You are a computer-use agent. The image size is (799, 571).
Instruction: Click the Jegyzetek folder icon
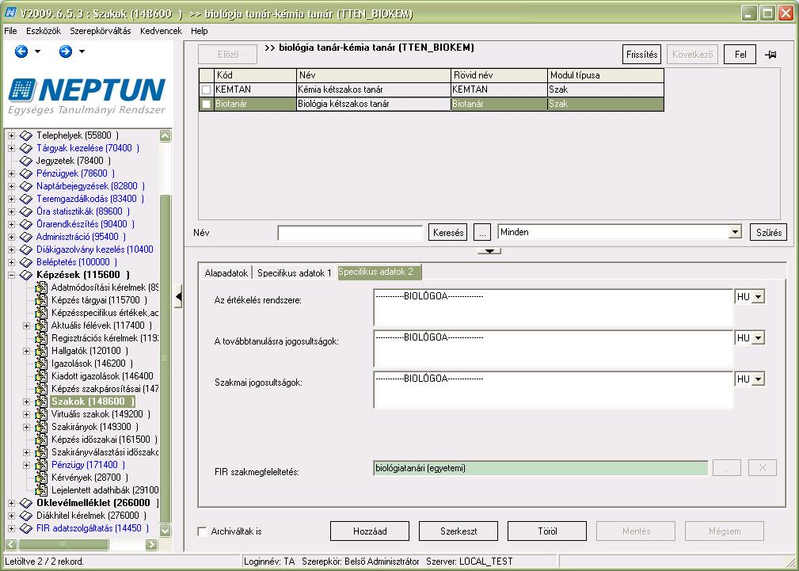click(26, 161)
